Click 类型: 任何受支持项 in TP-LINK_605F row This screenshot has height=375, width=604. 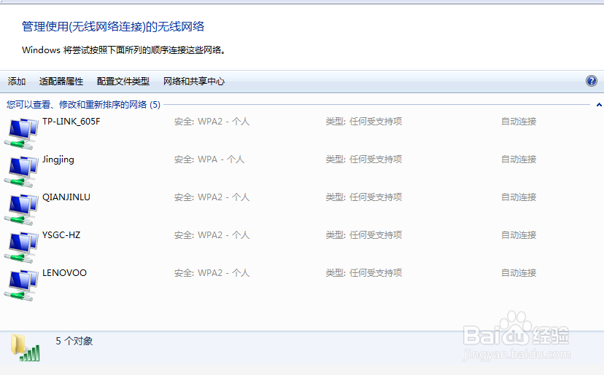(364, 122)
